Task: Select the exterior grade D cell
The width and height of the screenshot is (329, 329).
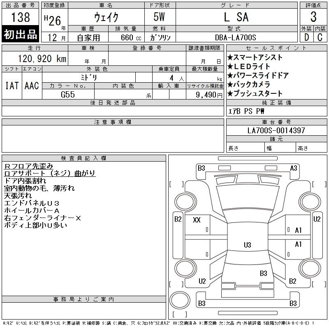Action: [306, 37]
